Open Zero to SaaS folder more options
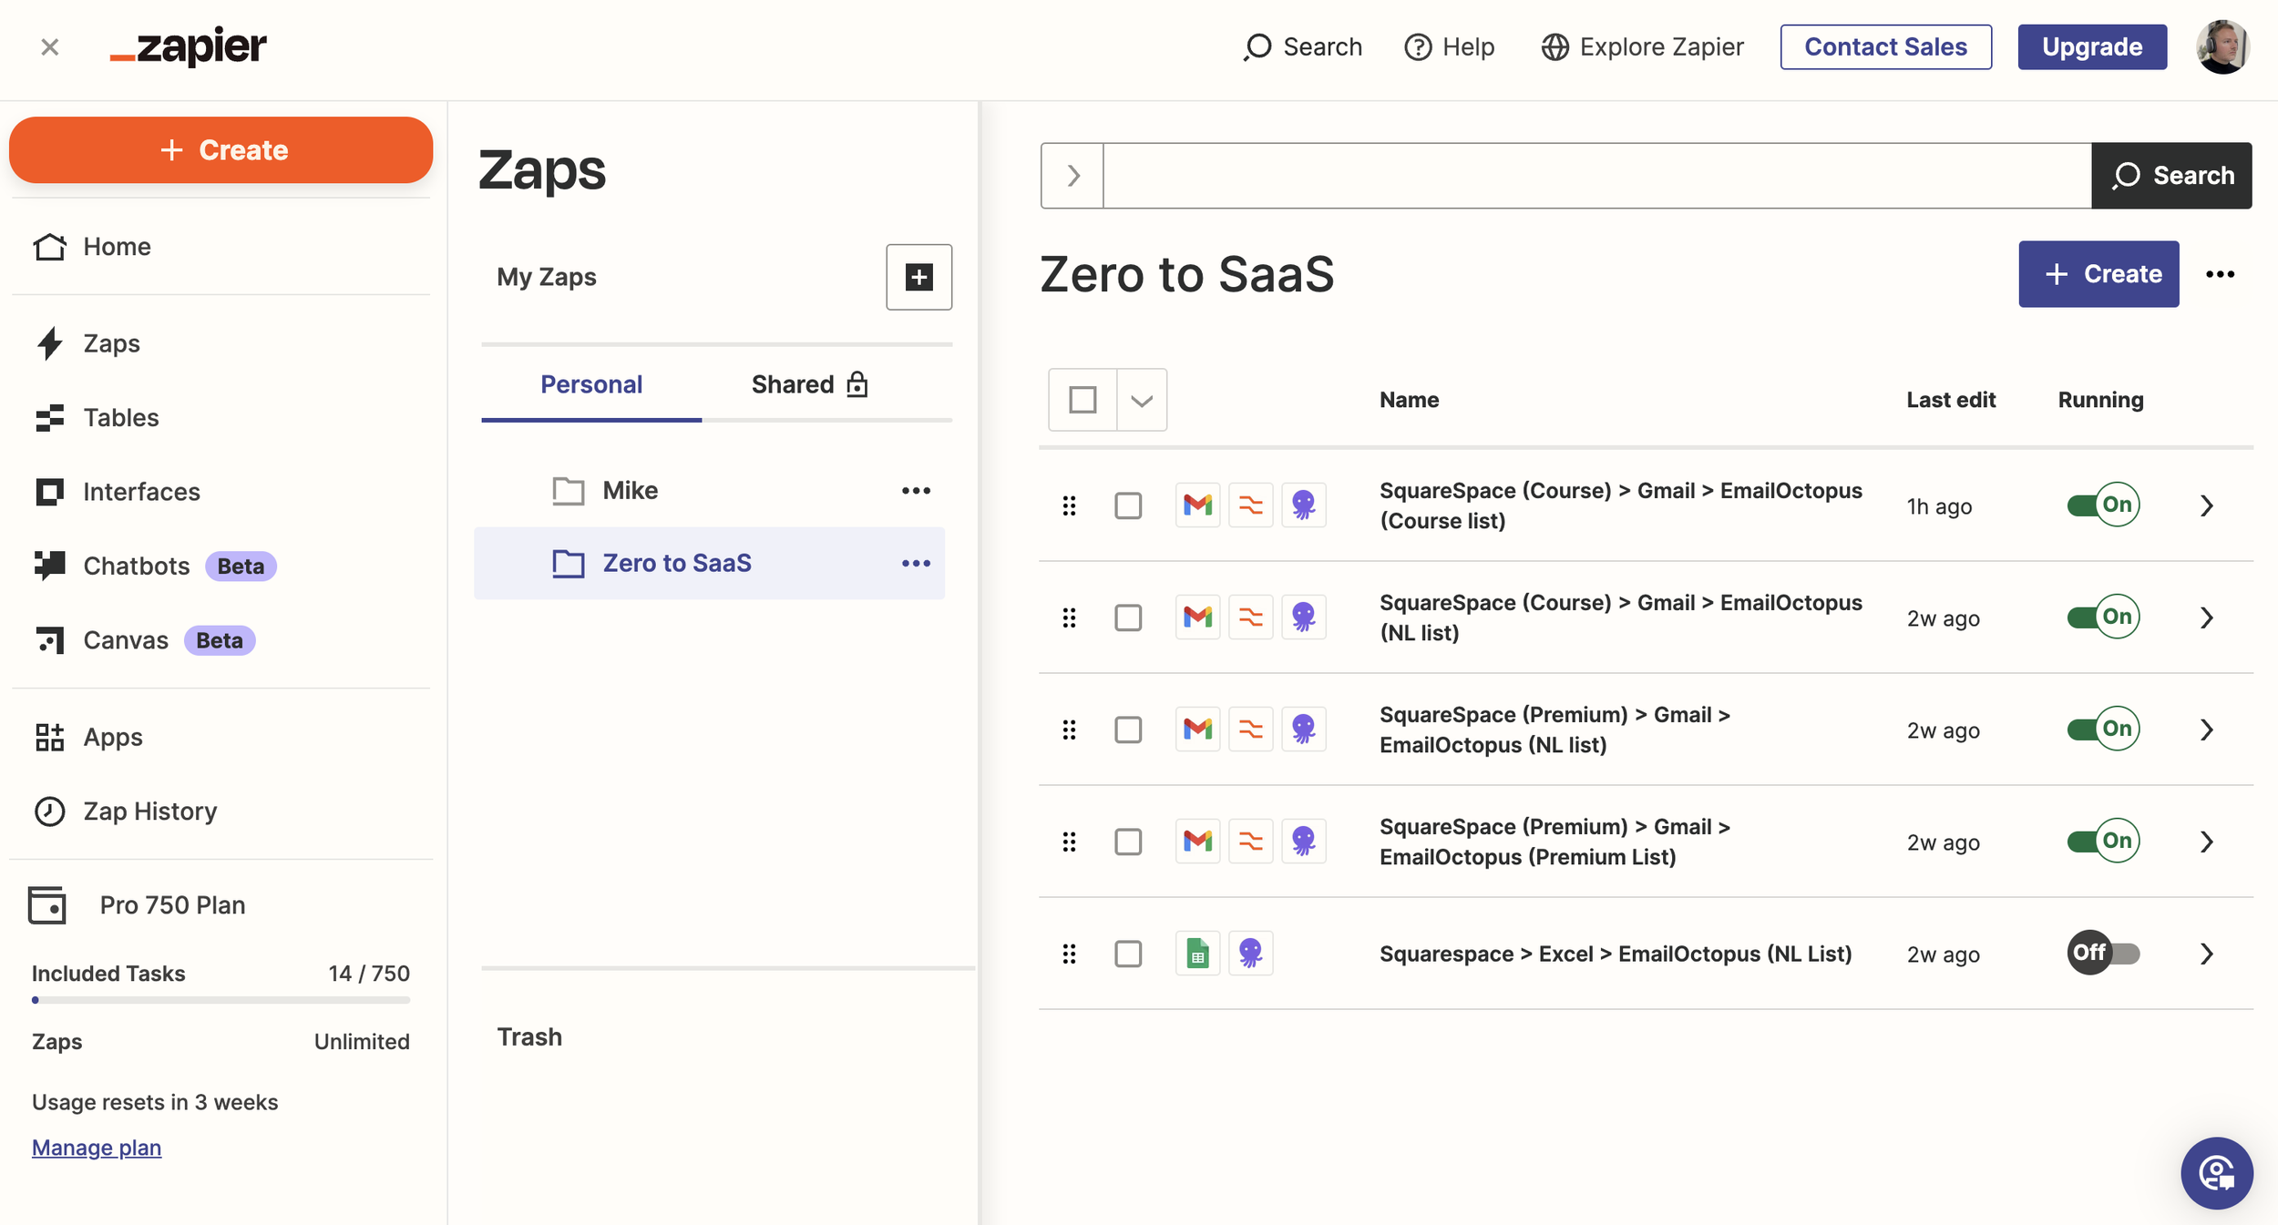2278x1225 pixels. pos(916,564)
